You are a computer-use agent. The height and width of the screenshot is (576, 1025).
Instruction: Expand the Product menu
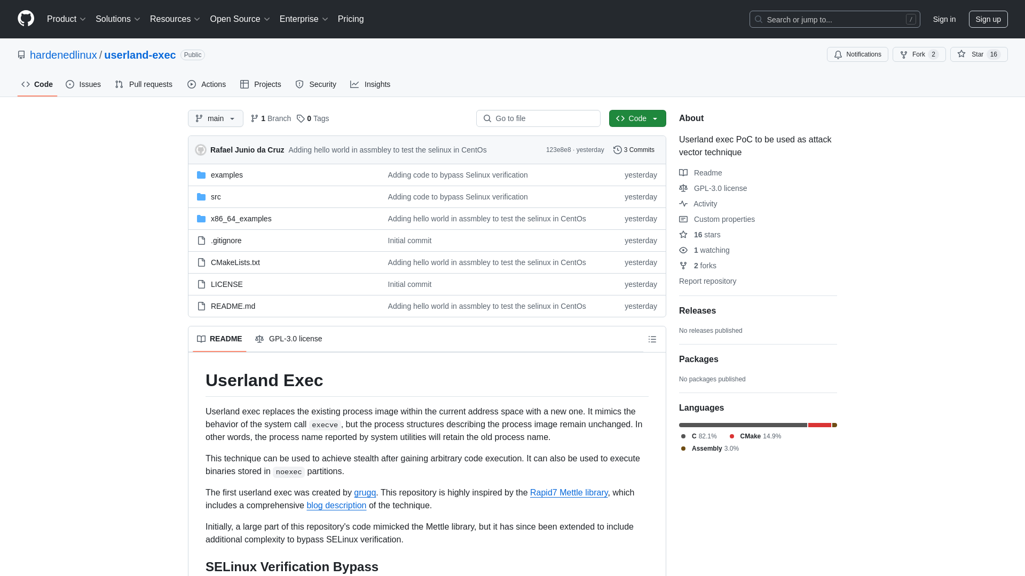66,19
